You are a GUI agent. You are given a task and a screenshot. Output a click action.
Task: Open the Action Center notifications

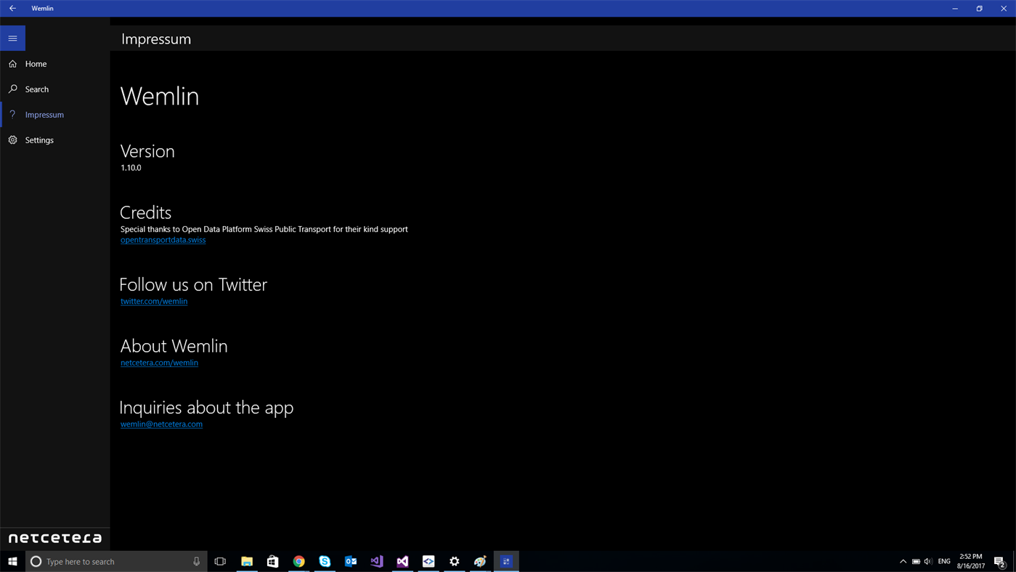tap(999, 560)
